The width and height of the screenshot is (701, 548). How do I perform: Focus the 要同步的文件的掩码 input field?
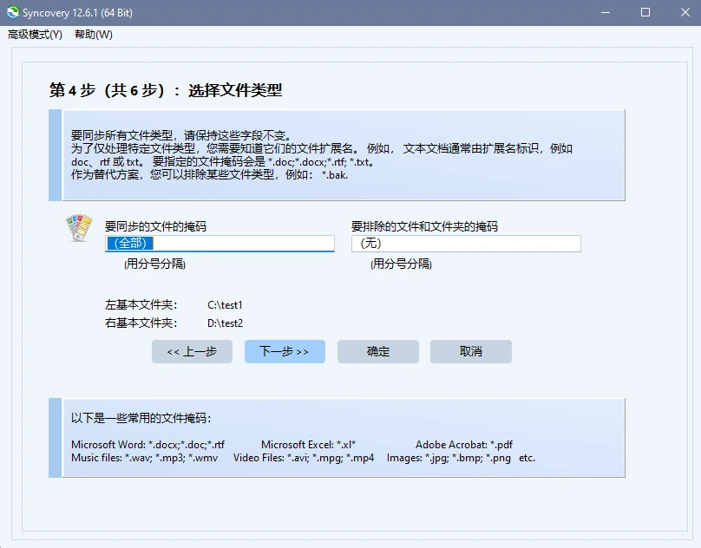(x=219, y=244)
